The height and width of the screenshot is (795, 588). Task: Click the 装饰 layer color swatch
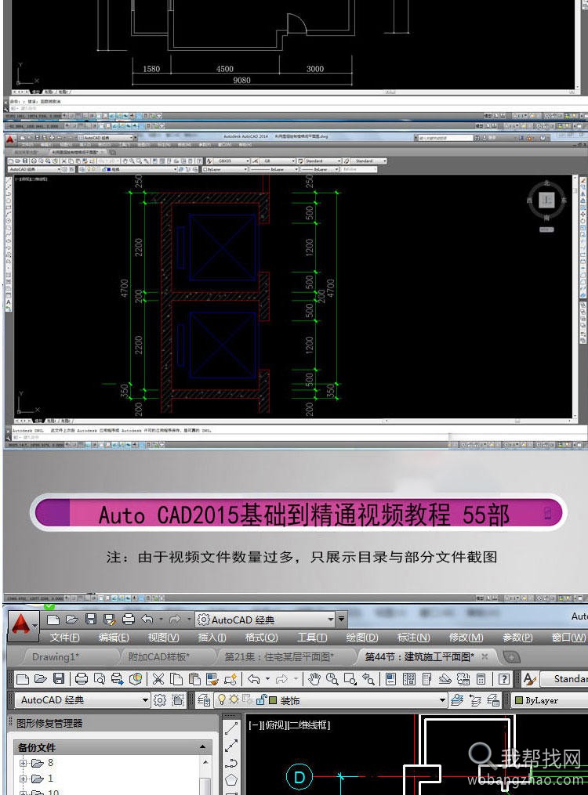coord(273,700)
